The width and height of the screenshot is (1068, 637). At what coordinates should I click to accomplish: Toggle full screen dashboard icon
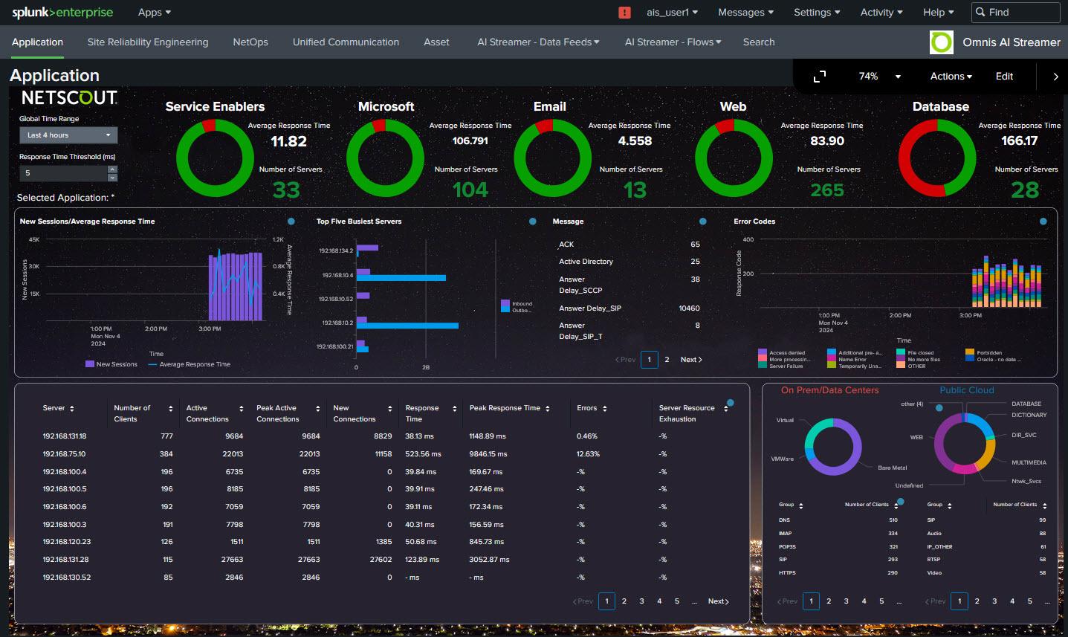pos(820,77)
